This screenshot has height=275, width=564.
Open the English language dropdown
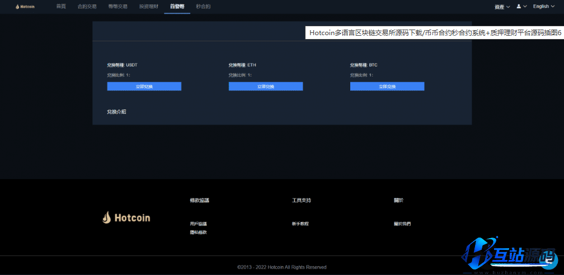543,7
